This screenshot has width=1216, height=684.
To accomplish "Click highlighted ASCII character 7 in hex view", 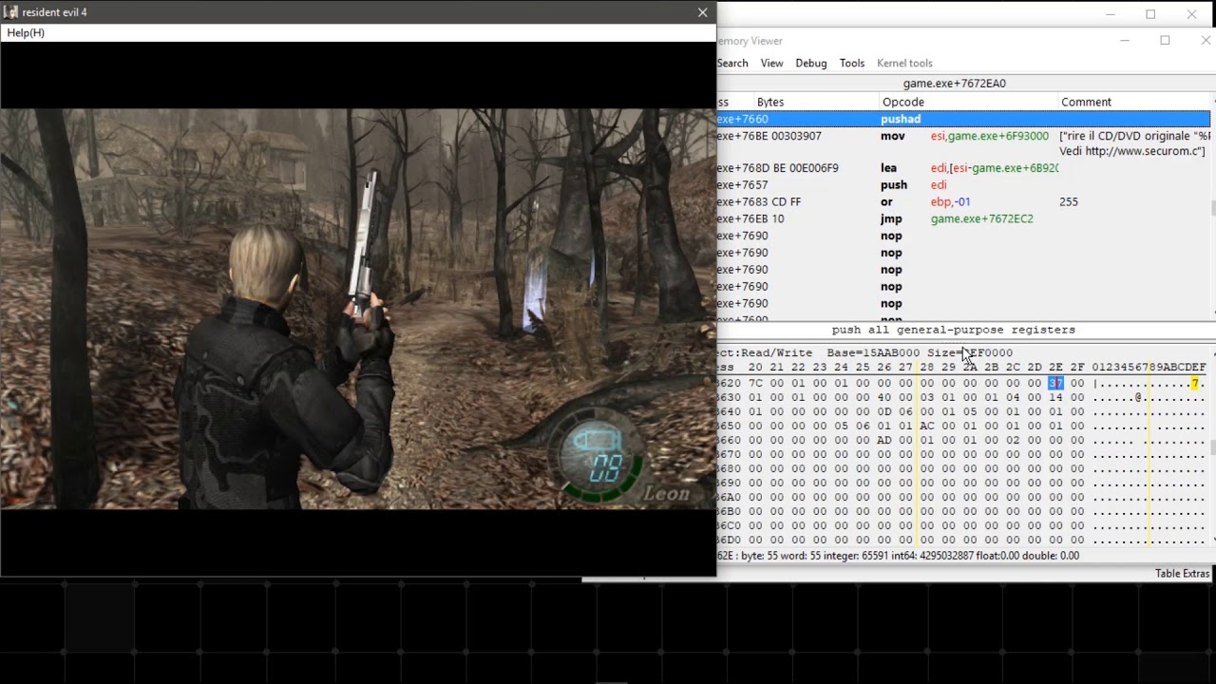I will [x=1194, y=384].
